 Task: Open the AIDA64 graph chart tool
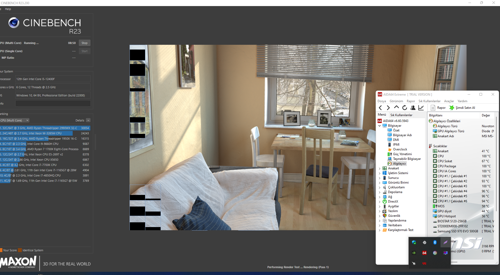pyautogui.click(x=421, y=108)
